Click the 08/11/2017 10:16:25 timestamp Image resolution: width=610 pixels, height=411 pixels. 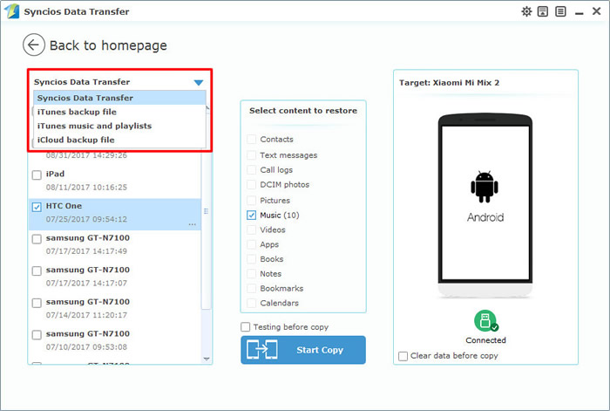click(86, 187)
